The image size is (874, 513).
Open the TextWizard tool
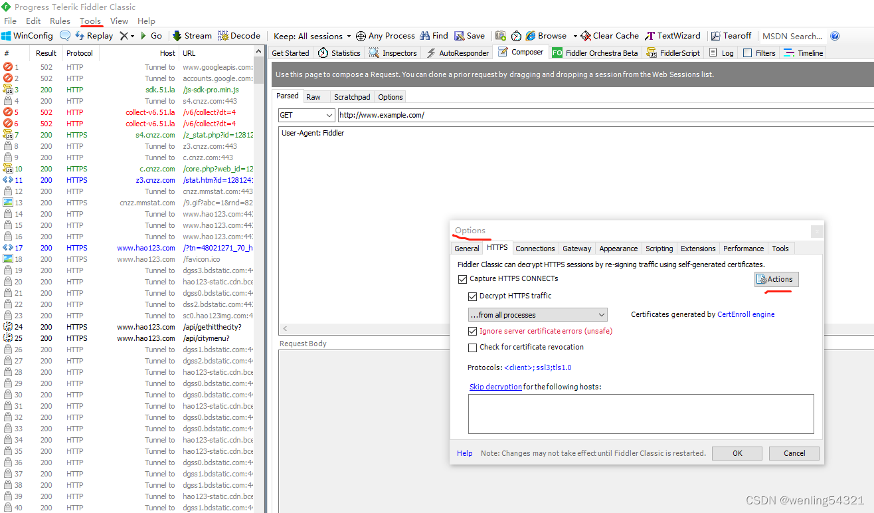(x=673, y=36)
